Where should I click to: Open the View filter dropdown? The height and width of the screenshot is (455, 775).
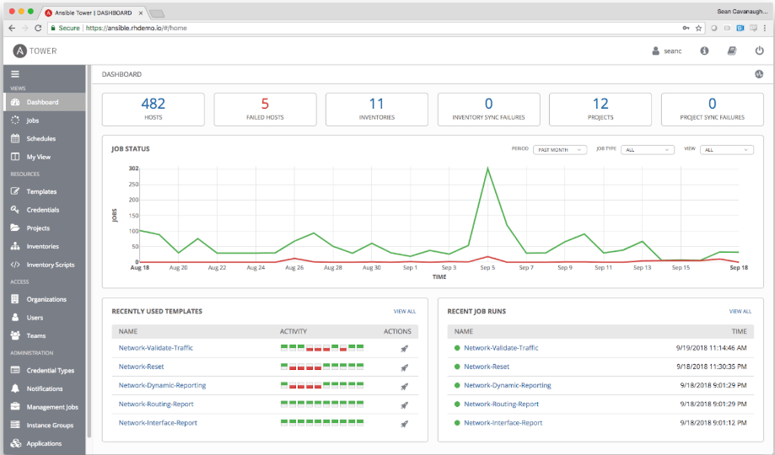(726, 150)
